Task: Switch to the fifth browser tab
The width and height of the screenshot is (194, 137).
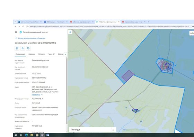Action: point(134,22)
